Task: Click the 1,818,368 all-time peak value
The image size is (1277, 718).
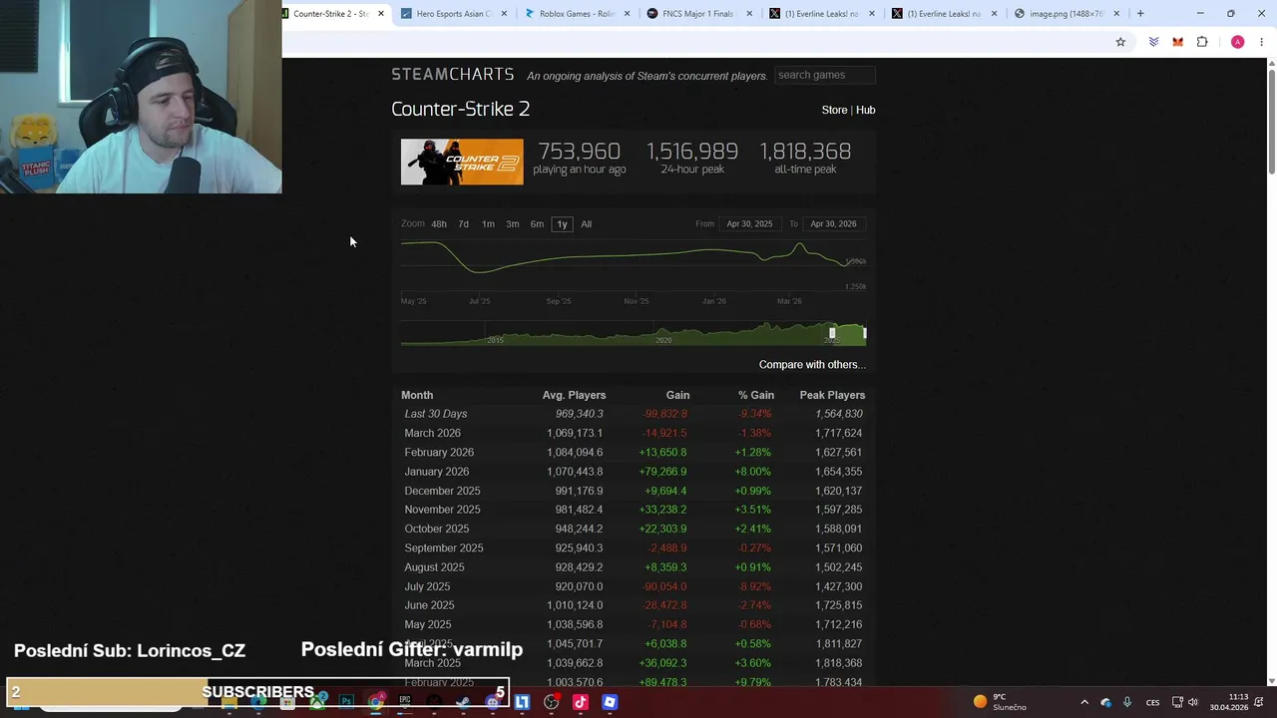Action: pyautogui.click(x=805, y=152)
